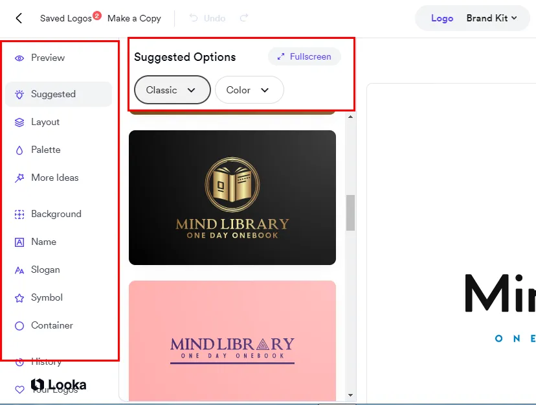This screenshot has height=405, width=536.
Task: Open Saved Logos
Action: click(65, 19)
